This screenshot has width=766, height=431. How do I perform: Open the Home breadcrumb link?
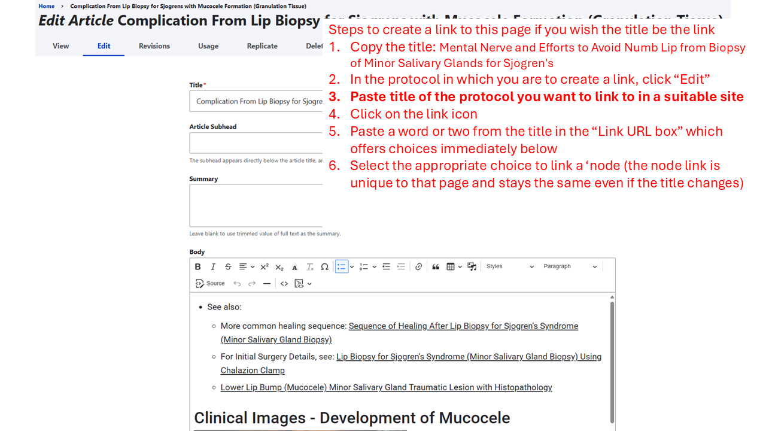[46, 6]
